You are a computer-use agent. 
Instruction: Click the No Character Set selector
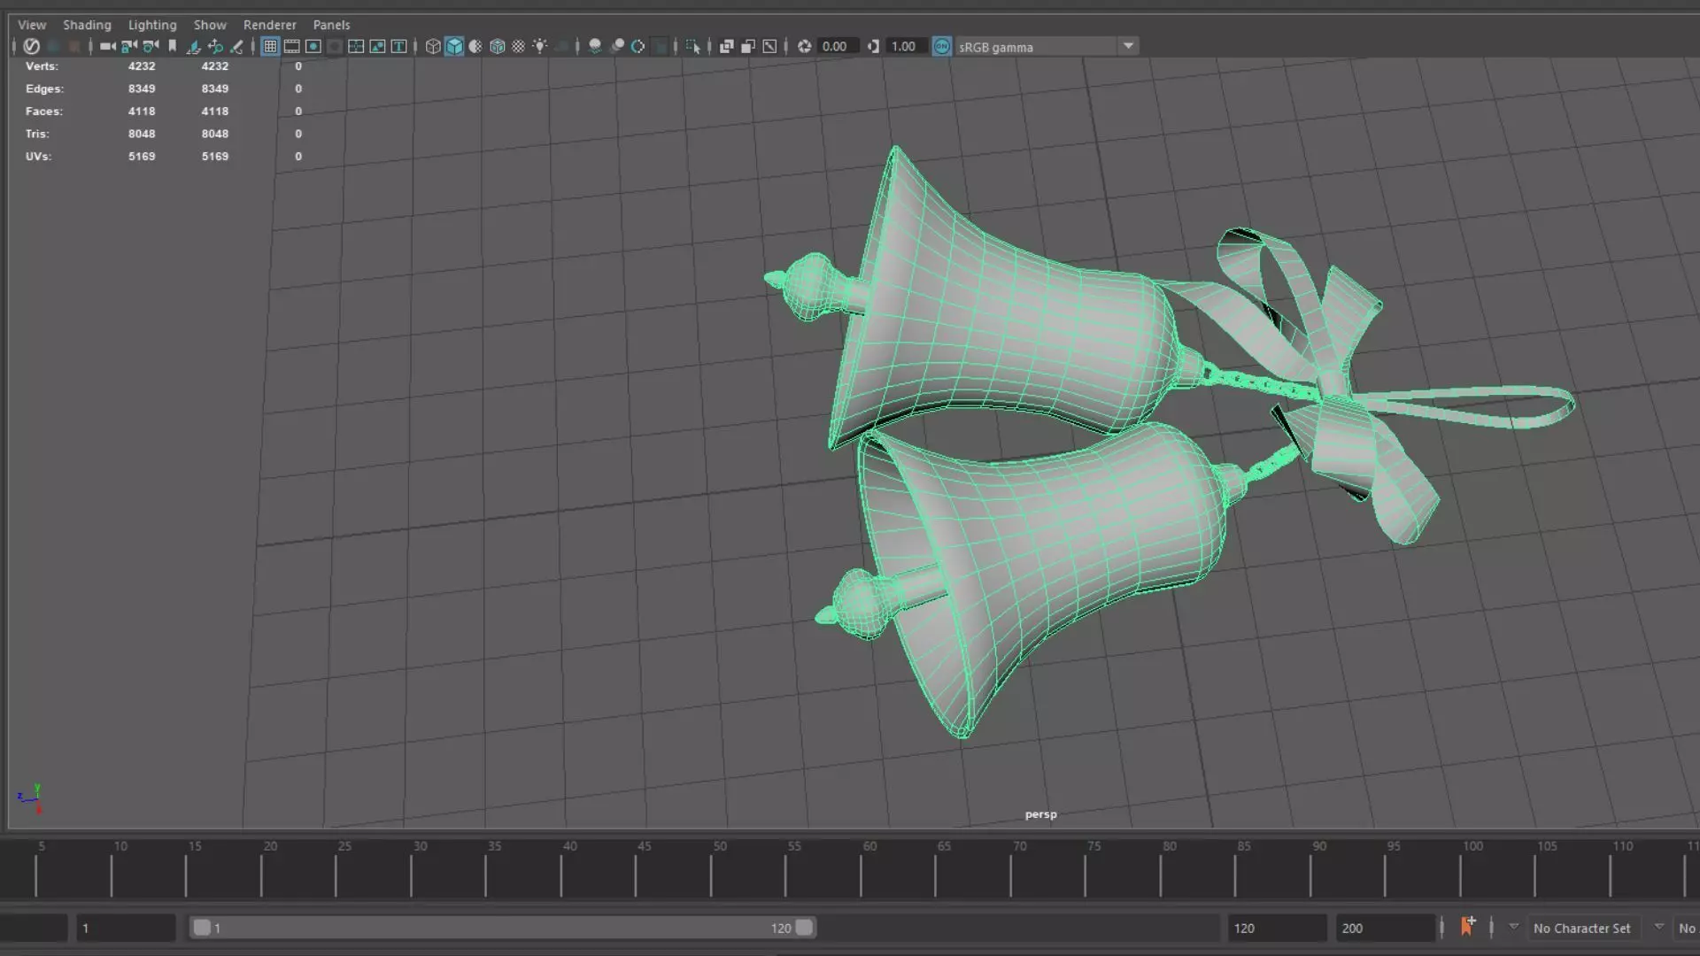tap(1581, 928)
